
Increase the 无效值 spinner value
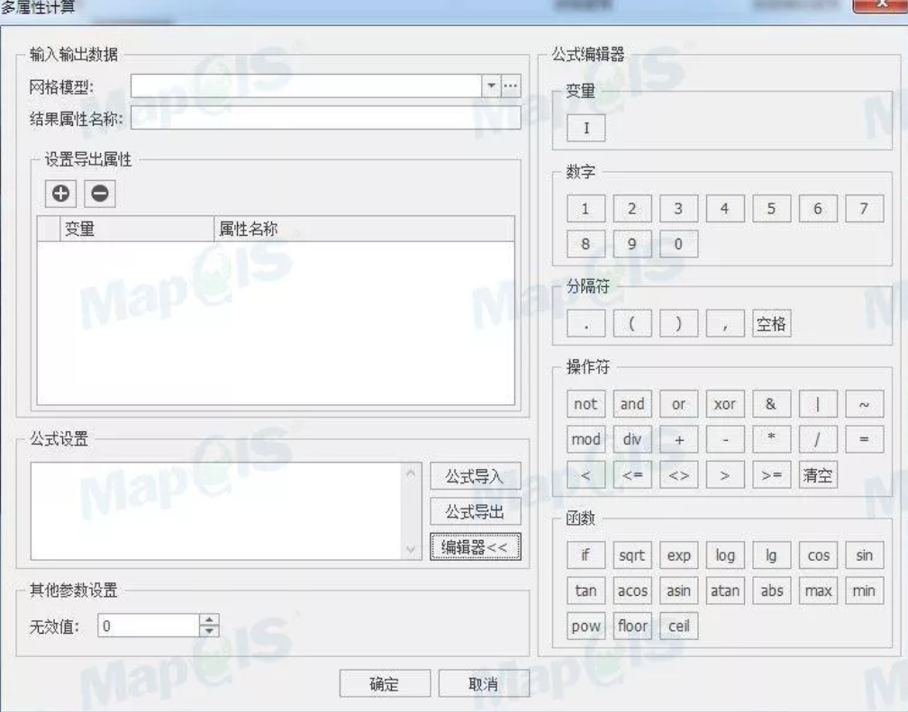(x=209, y=619)
